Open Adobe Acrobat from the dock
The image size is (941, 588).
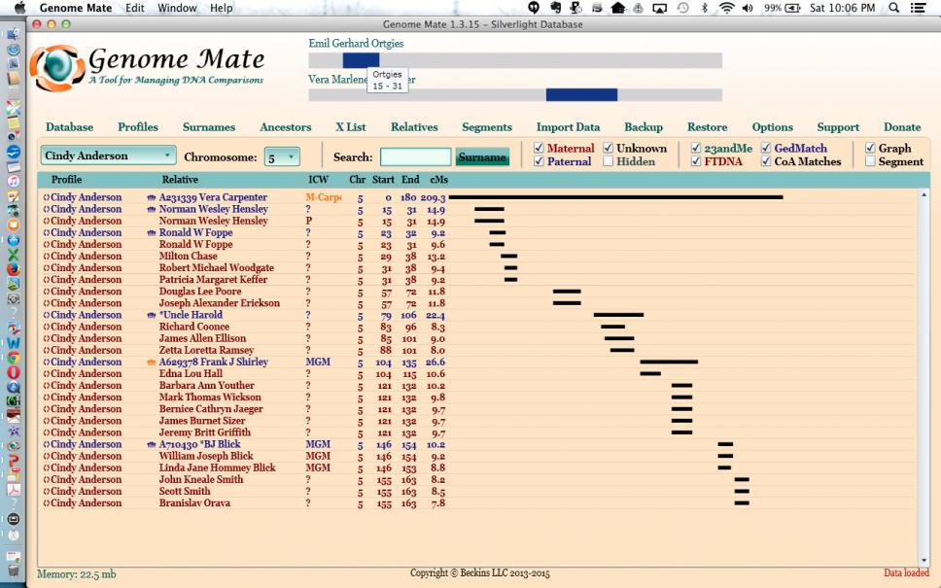(x=14, y=490)
